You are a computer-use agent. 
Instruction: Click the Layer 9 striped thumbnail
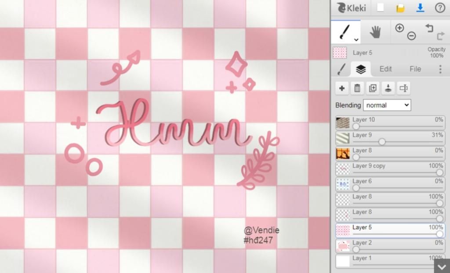343,138
